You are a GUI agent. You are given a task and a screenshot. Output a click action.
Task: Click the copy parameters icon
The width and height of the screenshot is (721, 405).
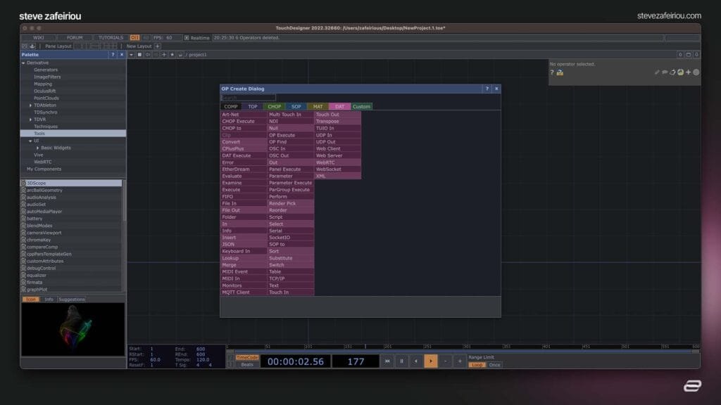(672, 72)
